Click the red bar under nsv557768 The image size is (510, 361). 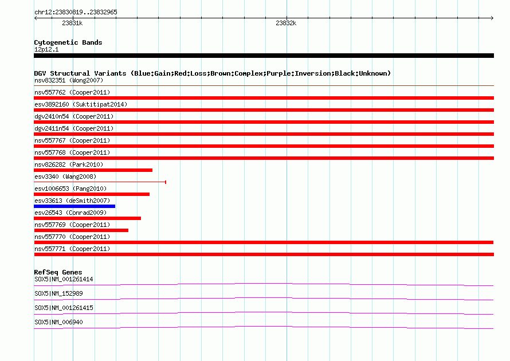click(x=264, y=158)
